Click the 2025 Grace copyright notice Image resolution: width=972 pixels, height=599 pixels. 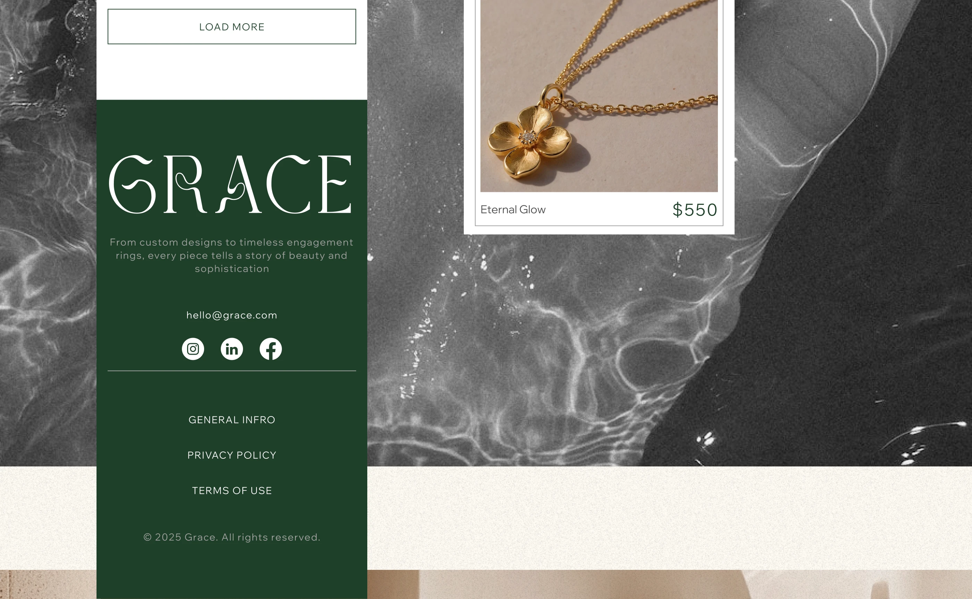pyautogui.click(x=232, y=537)
